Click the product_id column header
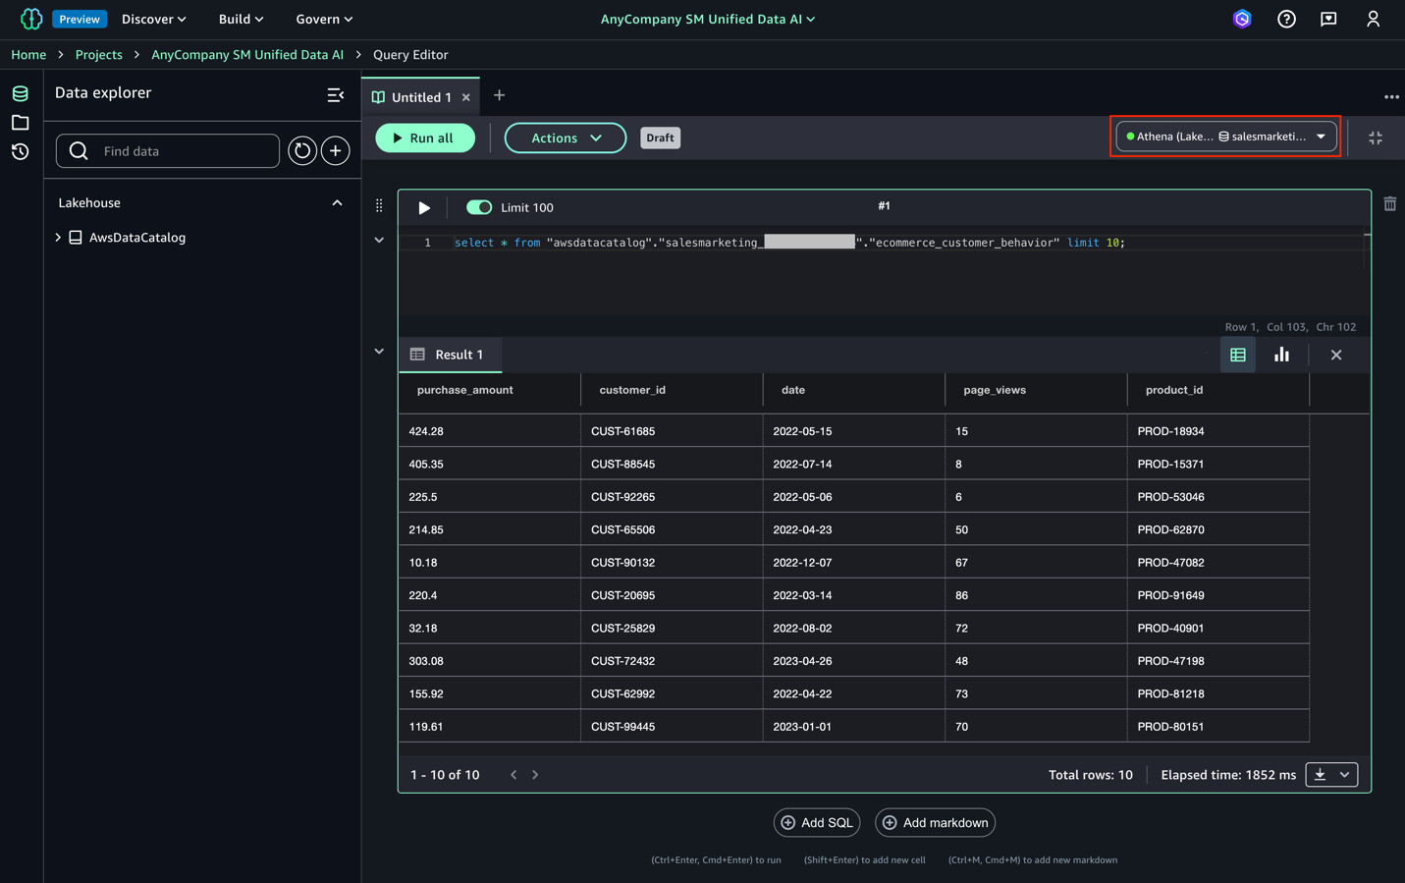1405x883 pixels. [1174, 390]
